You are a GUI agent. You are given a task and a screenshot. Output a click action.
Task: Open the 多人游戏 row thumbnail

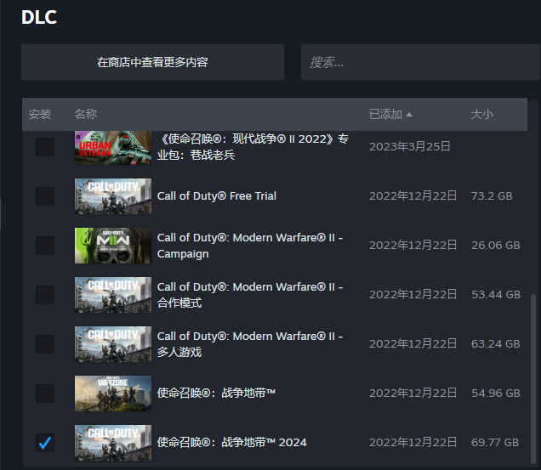point(113,344)
